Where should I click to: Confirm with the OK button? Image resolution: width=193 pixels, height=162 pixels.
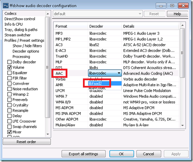pyautogui.click(x=122, y=154)
